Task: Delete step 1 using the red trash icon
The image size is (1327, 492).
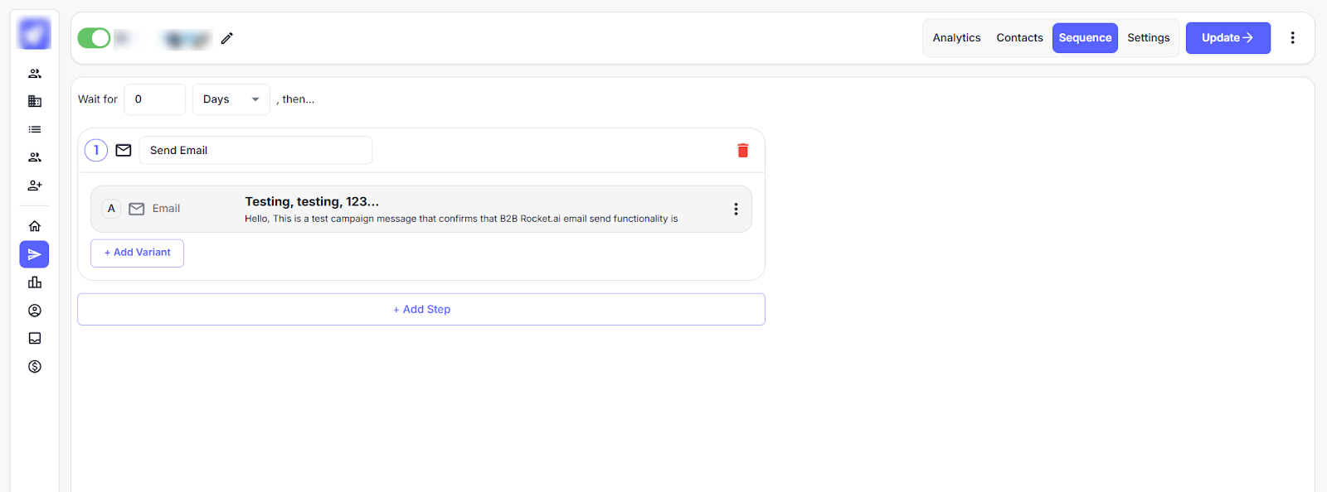Action: coord(742,150)
